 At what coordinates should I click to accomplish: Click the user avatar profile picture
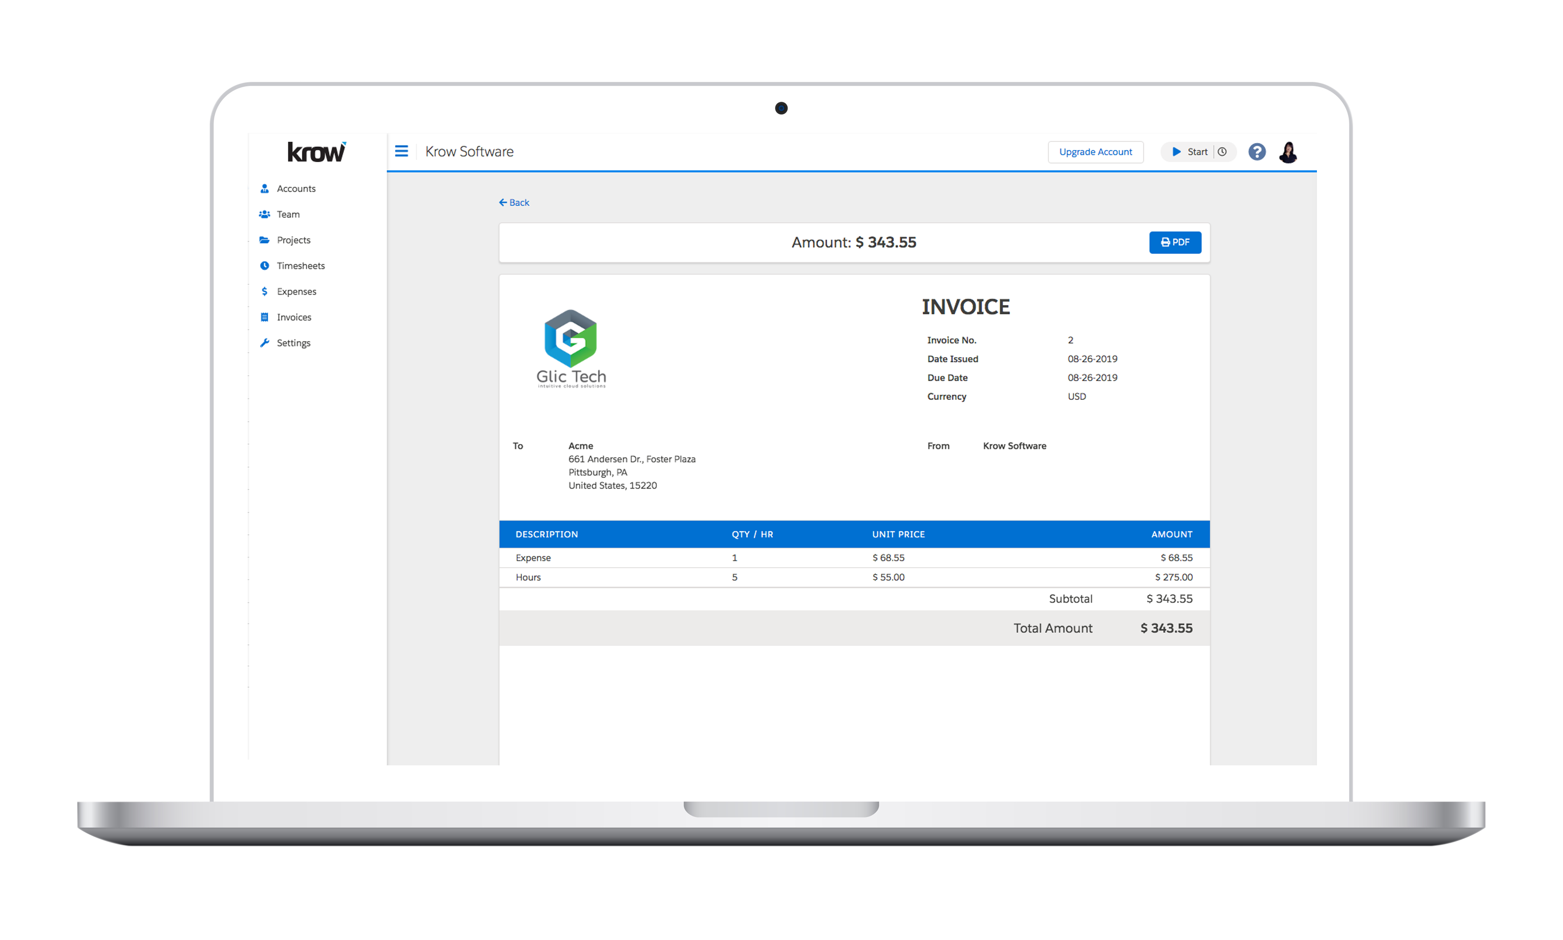click(1288, 152)
